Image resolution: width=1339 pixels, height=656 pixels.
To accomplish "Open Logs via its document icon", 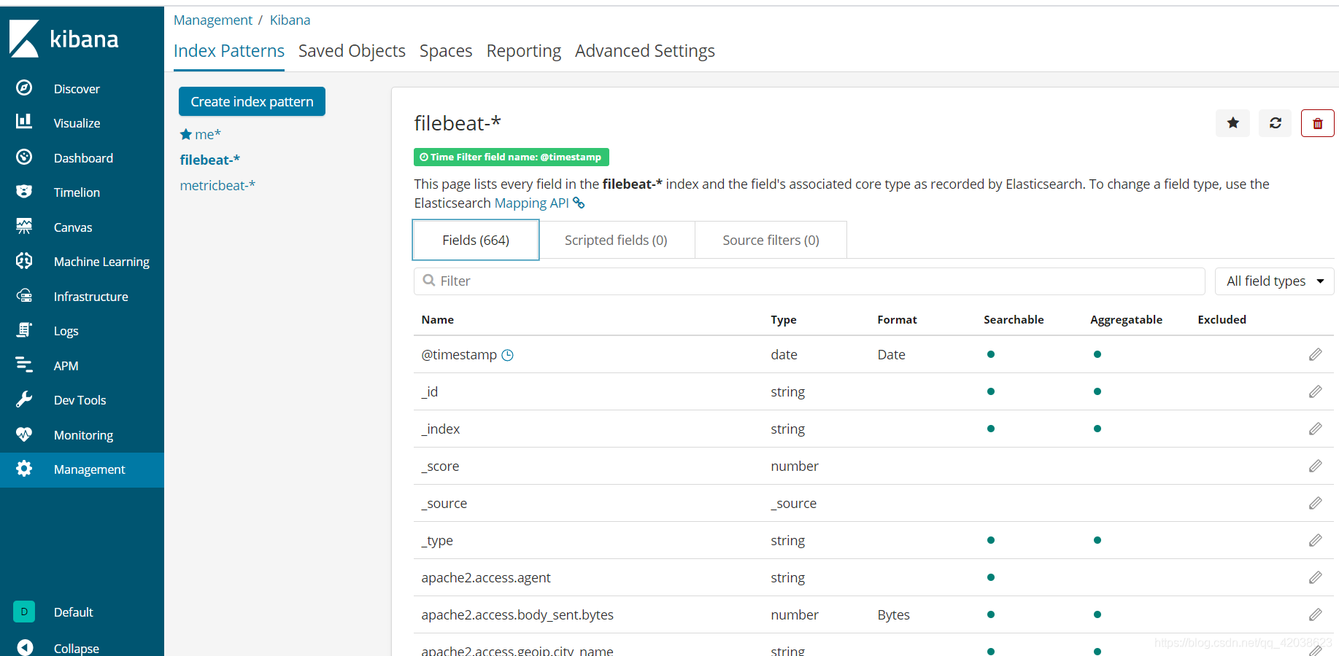I will click(x=24, y=329).
